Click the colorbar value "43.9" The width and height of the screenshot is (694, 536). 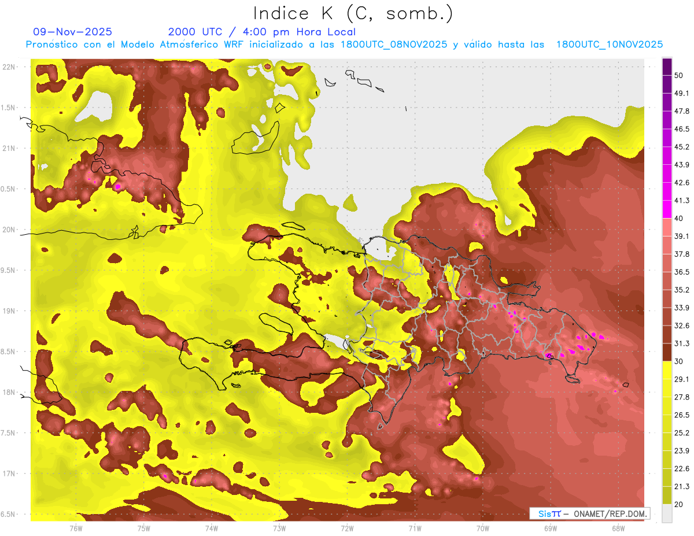682,165
